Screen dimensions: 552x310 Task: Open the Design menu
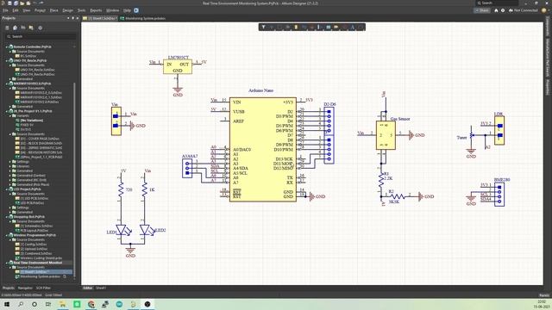point(67,10)
